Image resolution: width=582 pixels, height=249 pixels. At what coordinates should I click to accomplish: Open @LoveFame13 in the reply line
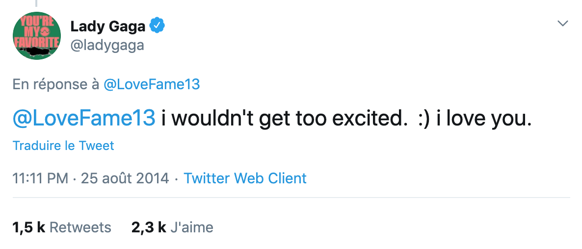(152, 84)
